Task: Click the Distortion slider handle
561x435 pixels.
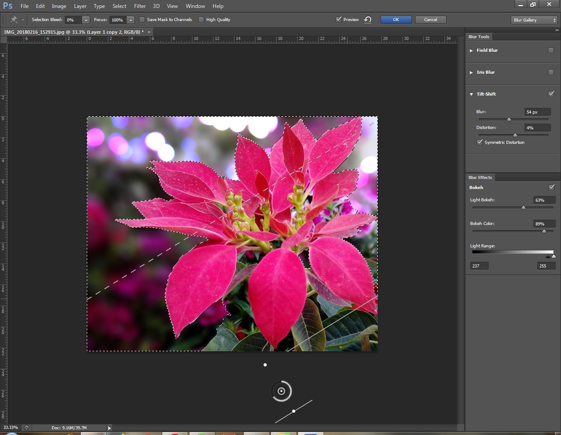Action: pyautogui.click(x=515, y=135)
